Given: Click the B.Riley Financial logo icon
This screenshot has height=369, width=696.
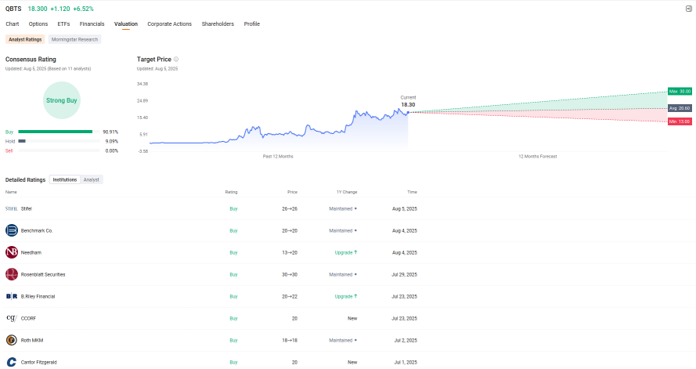Looking at the screenshot, I should [x=12, y=296].
